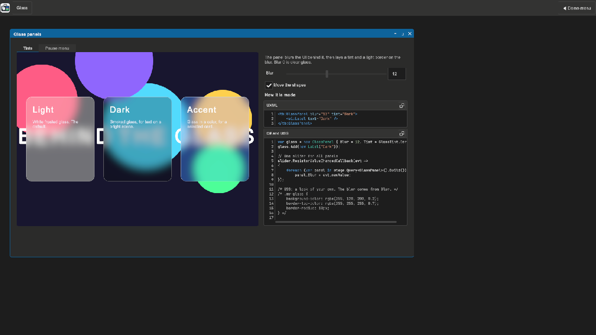Viewport: 596px width, 335px height.
Task: Copy the C# and USS code
Action: click(402, 134)
